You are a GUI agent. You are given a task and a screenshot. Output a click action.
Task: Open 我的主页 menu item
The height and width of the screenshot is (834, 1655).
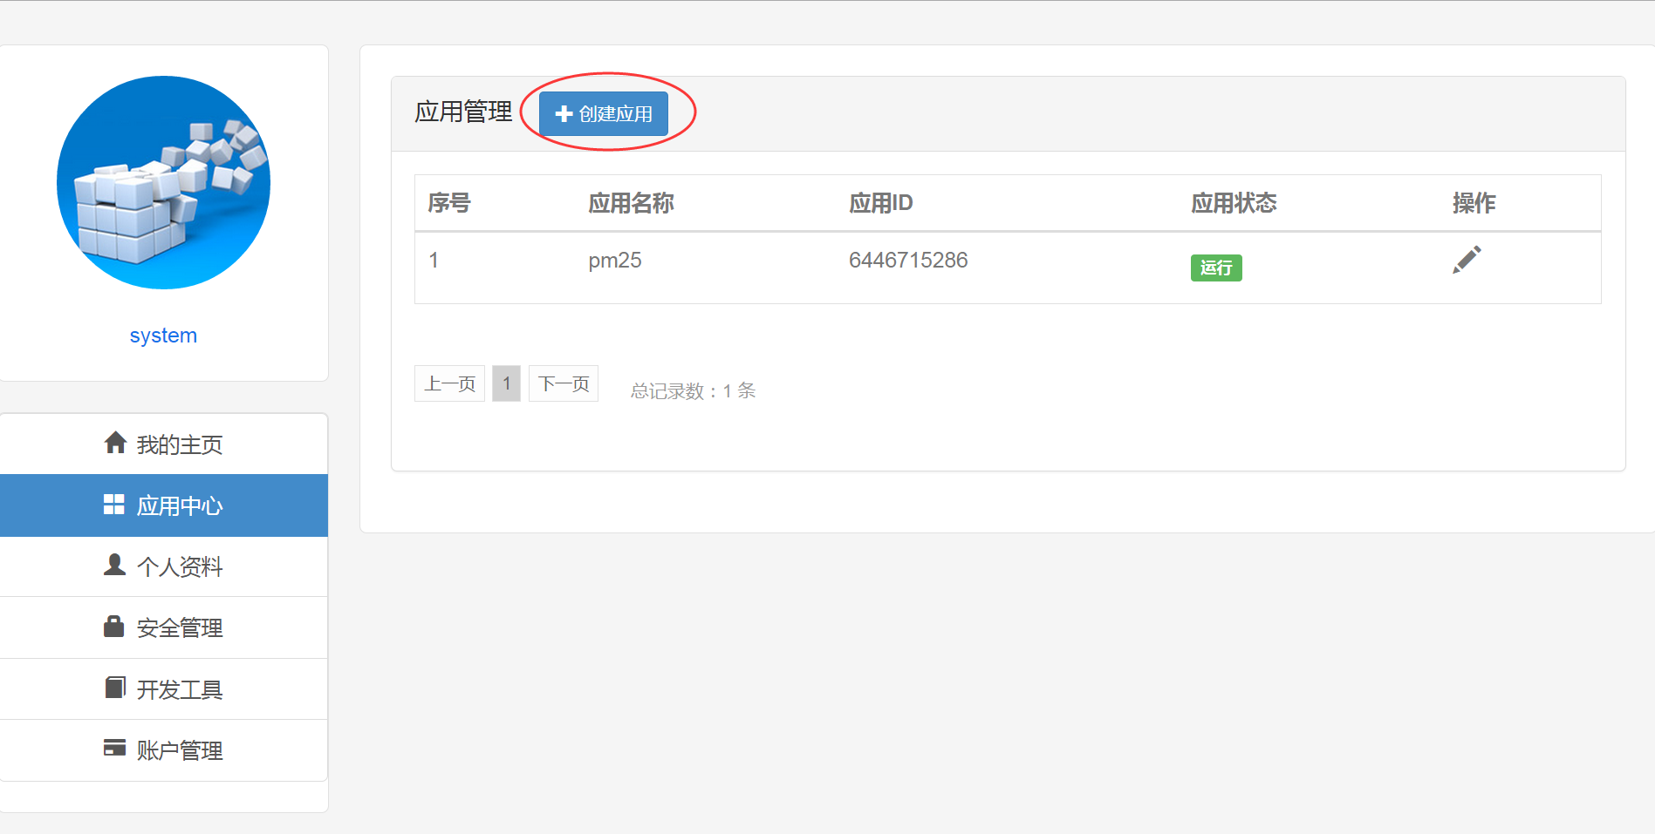(179, 444)
